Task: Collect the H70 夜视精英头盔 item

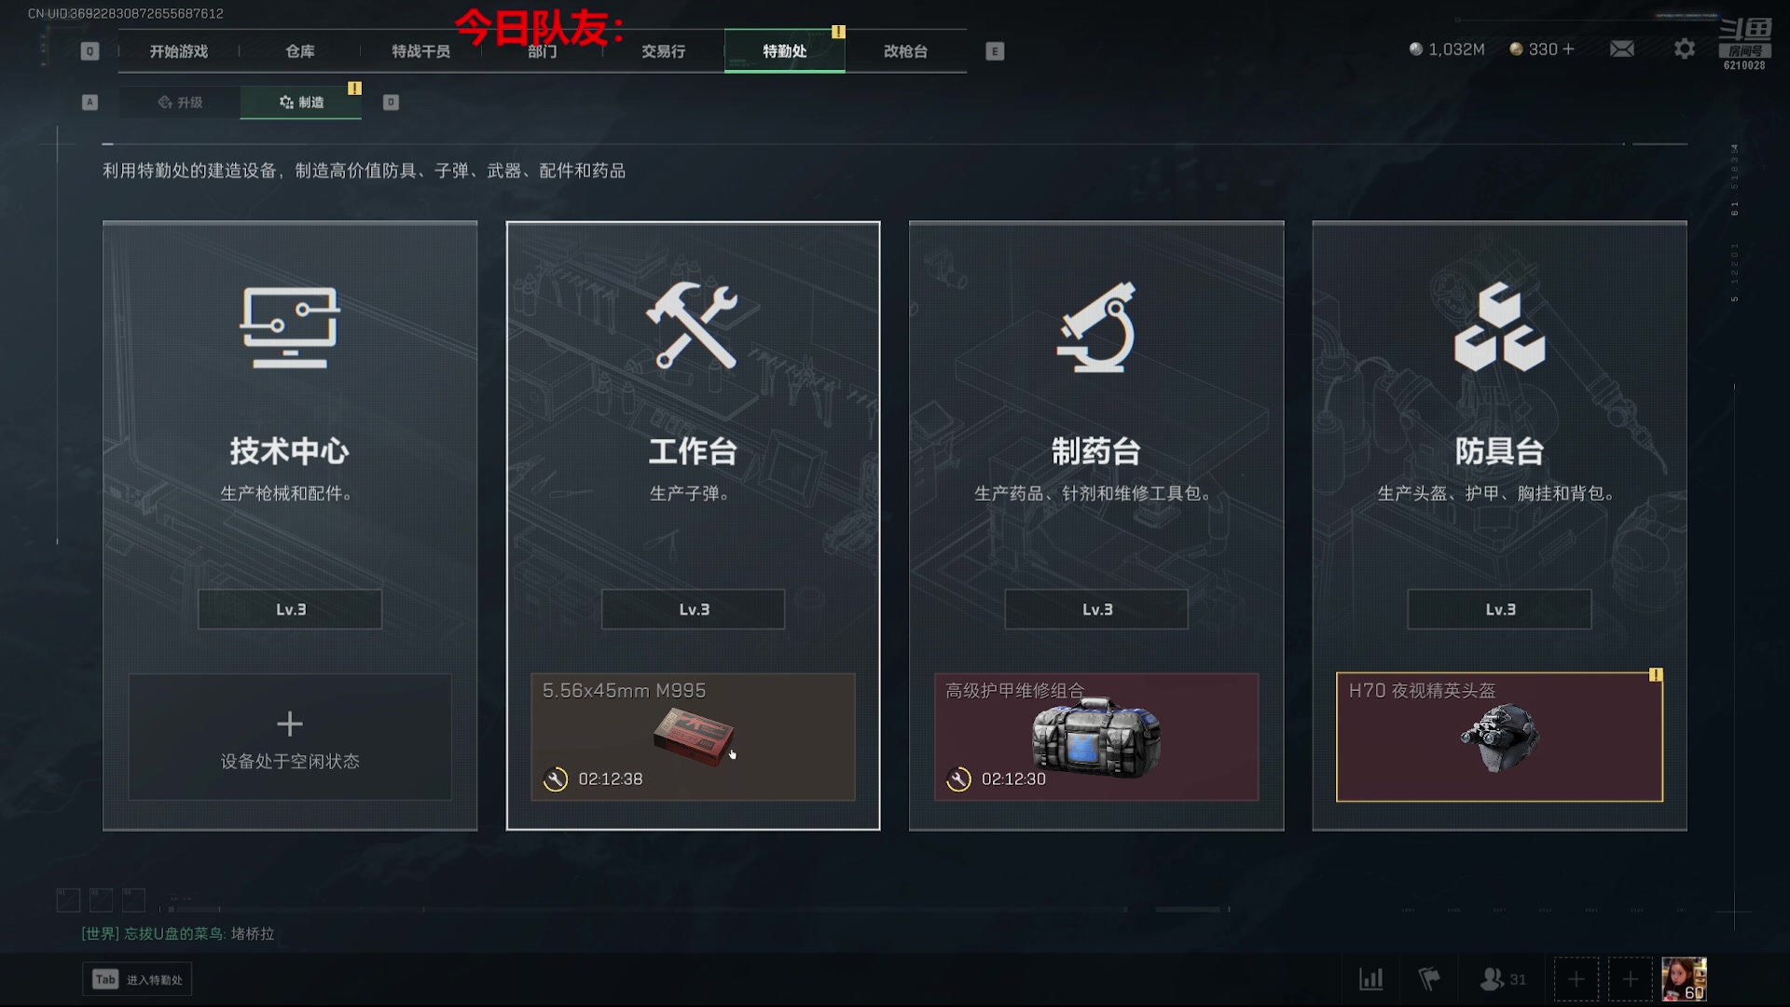Action: [x=1499, y=737]
